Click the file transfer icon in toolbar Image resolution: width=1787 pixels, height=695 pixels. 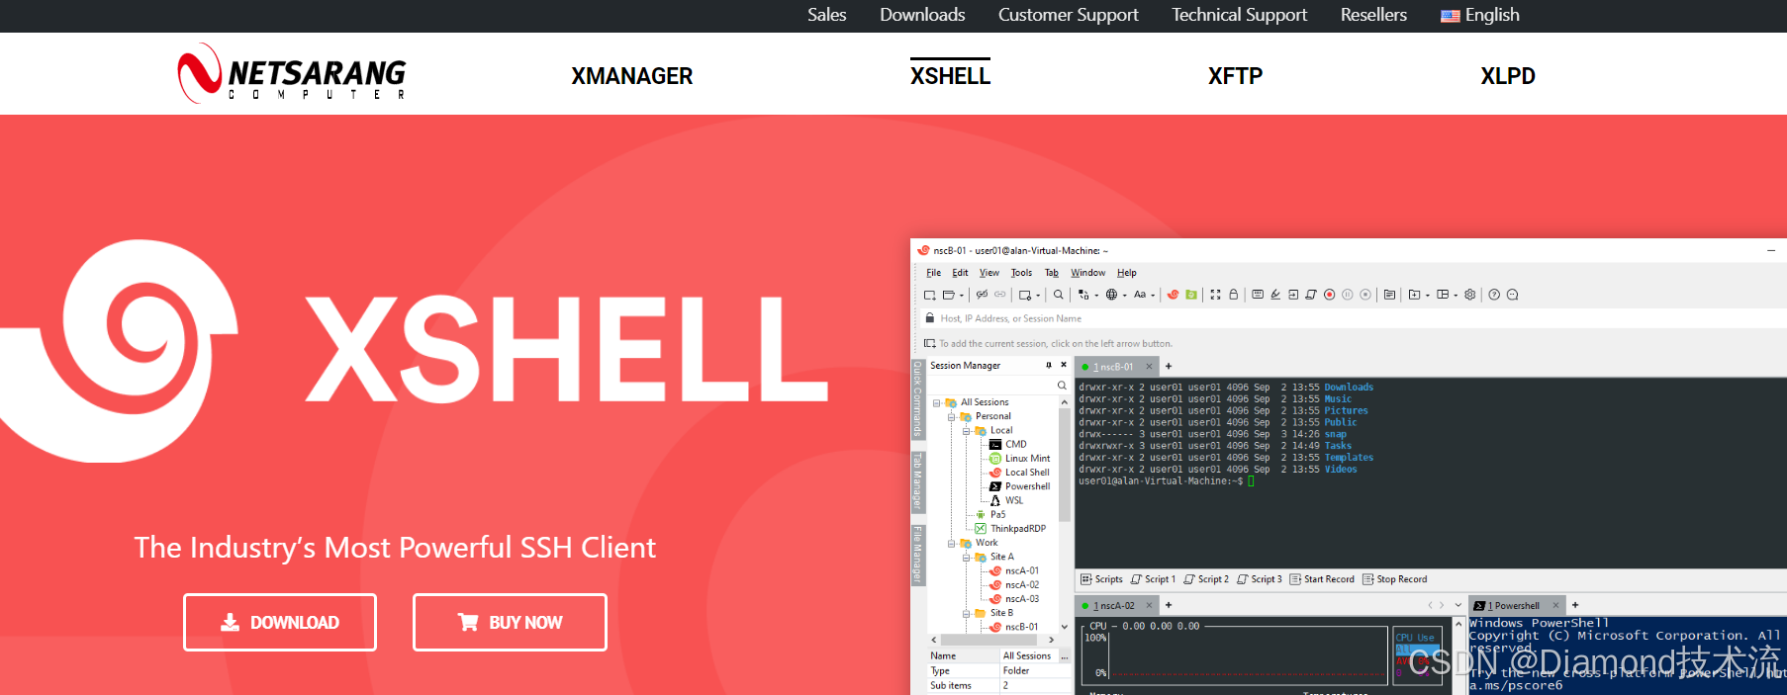(1083, 295)
